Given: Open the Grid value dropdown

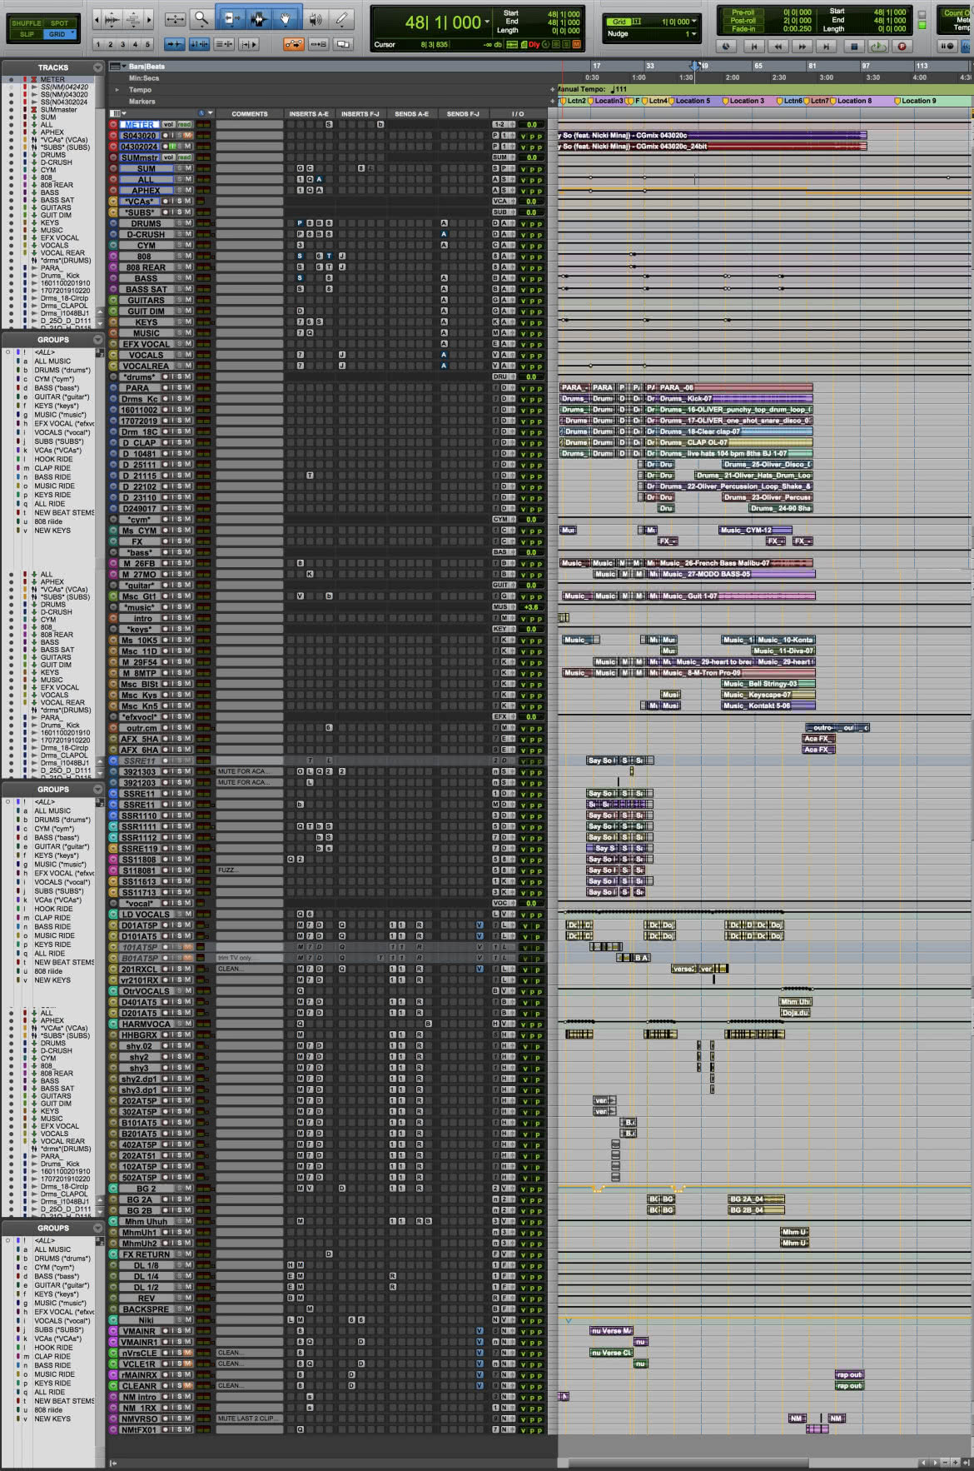Looking at the screenshot, I should pos(694,22).
